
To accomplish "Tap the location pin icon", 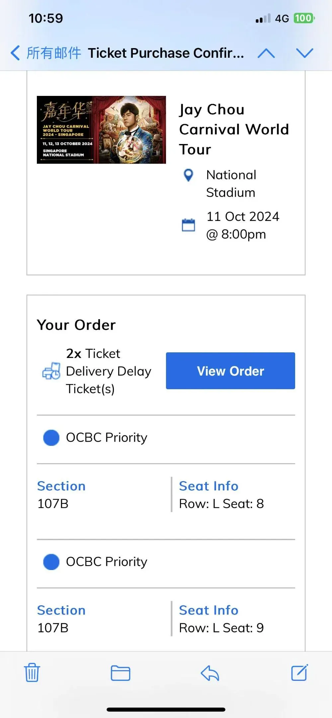I will click(188, 175).
